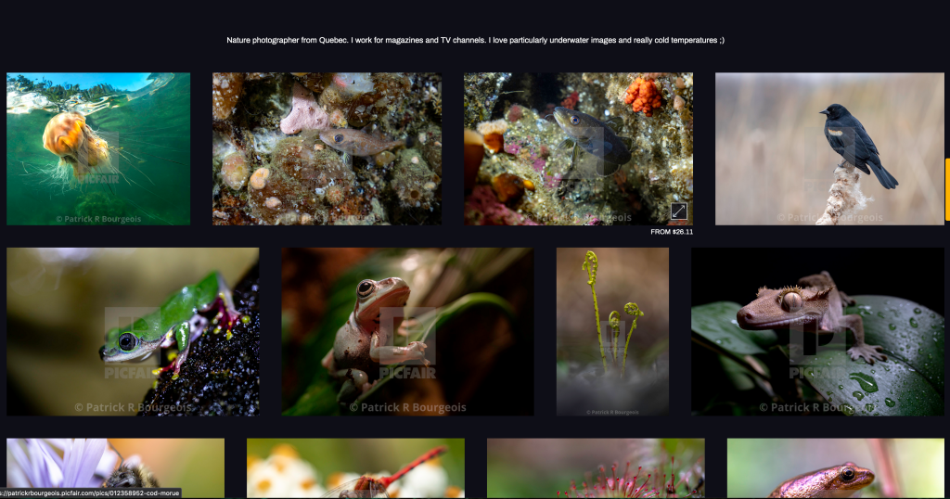Open the sundew plant photo
The image size is (950, 499).
pyautogui.click(x=596, y=467)
